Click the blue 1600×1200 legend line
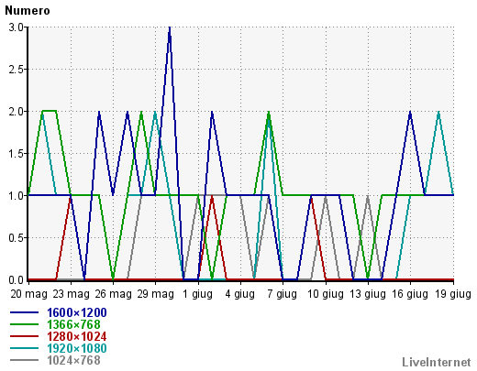Screen dimensions: 477x371 24,312
